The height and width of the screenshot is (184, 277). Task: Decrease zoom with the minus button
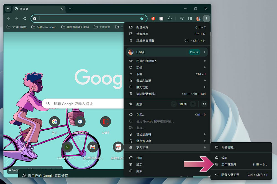(174, 104)
